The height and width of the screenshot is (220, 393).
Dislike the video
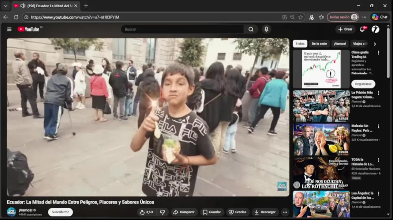click(163, 212)
